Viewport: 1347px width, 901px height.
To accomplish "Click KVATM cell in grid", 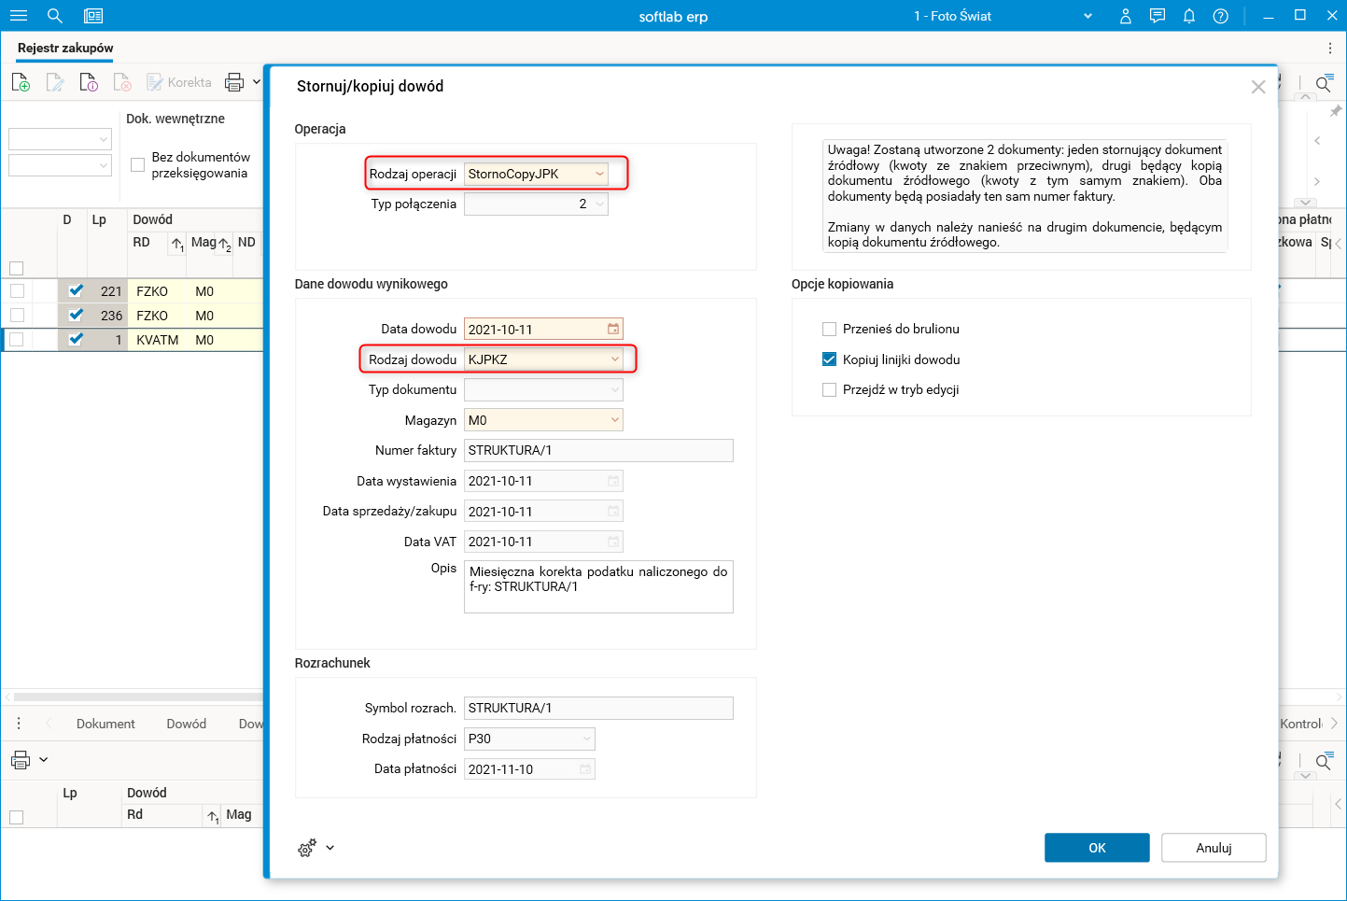I will [x=158, y=340].
